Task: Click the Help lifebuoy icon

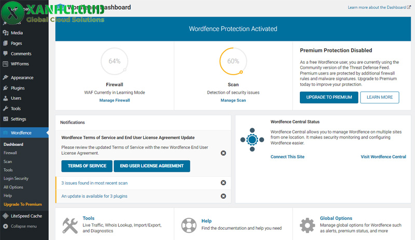Action: [x=189, y=226]
